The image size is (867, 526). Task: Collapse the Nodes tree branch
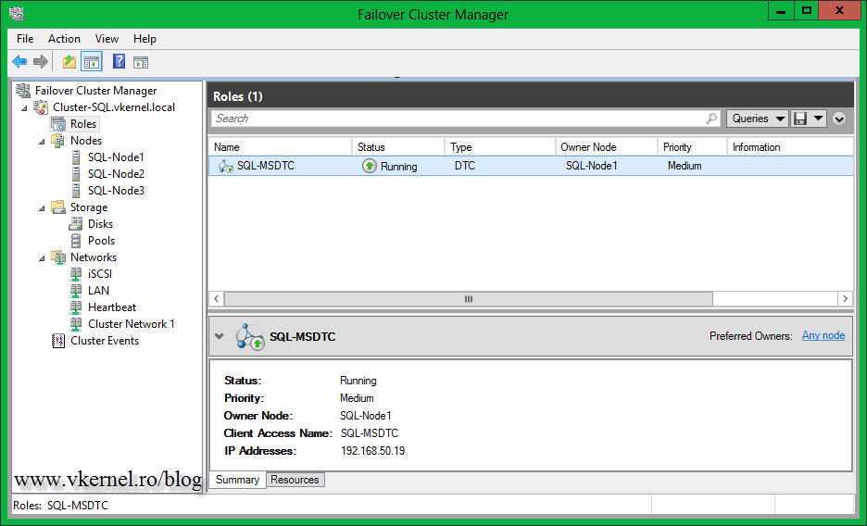coord(42,142)
